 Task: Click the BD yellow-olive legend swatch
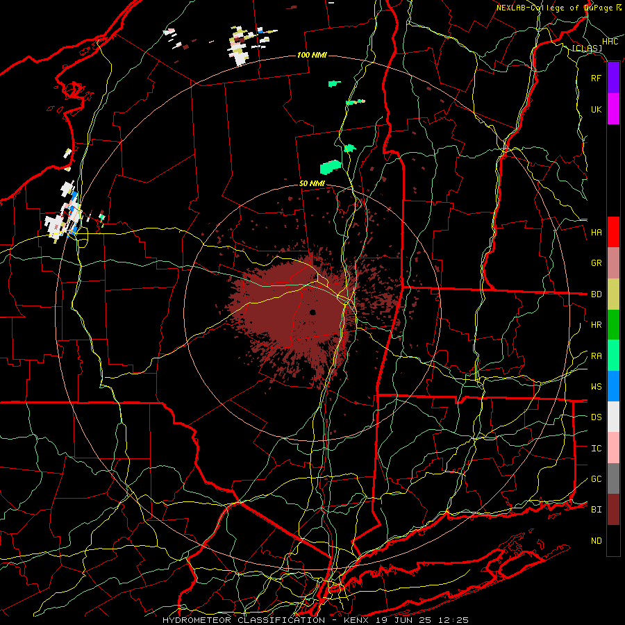613,294
